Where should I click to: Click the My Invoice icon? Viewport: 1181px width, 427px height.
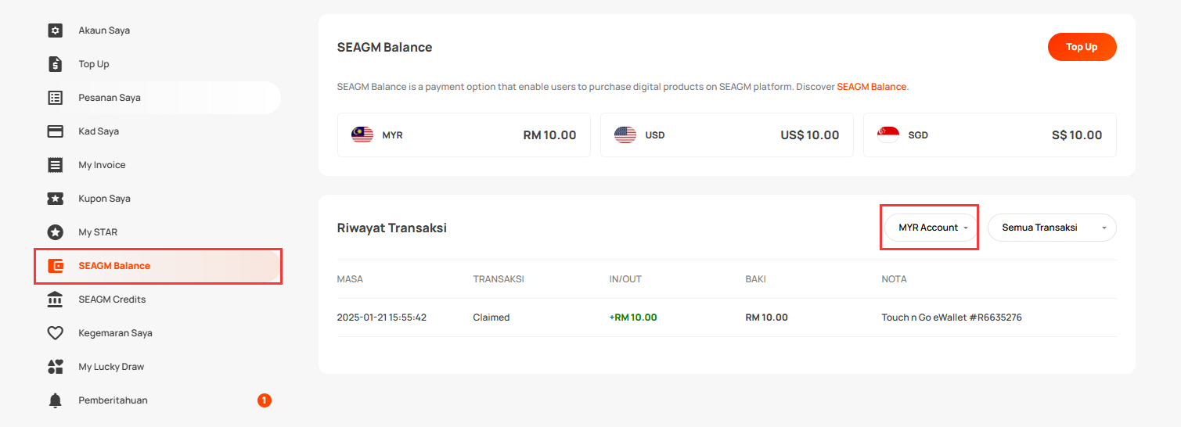55,165
